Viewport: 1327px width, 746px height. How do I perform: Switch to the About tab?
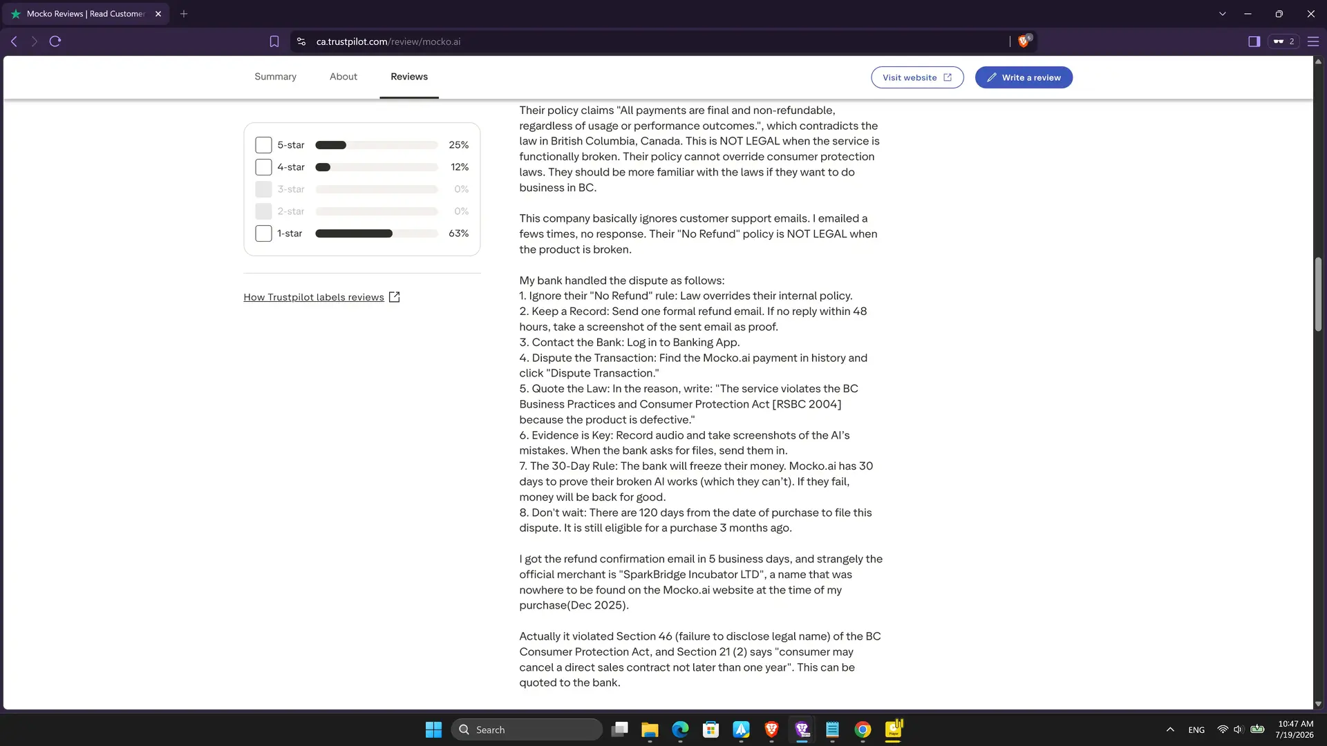343,77
